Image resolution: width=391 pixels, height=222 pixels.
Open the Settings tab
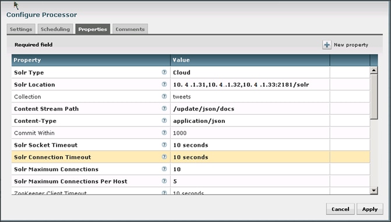point(21,29)
